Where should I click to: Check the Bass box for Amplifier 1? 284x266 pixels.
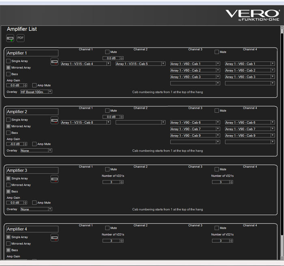click(9, 74)
